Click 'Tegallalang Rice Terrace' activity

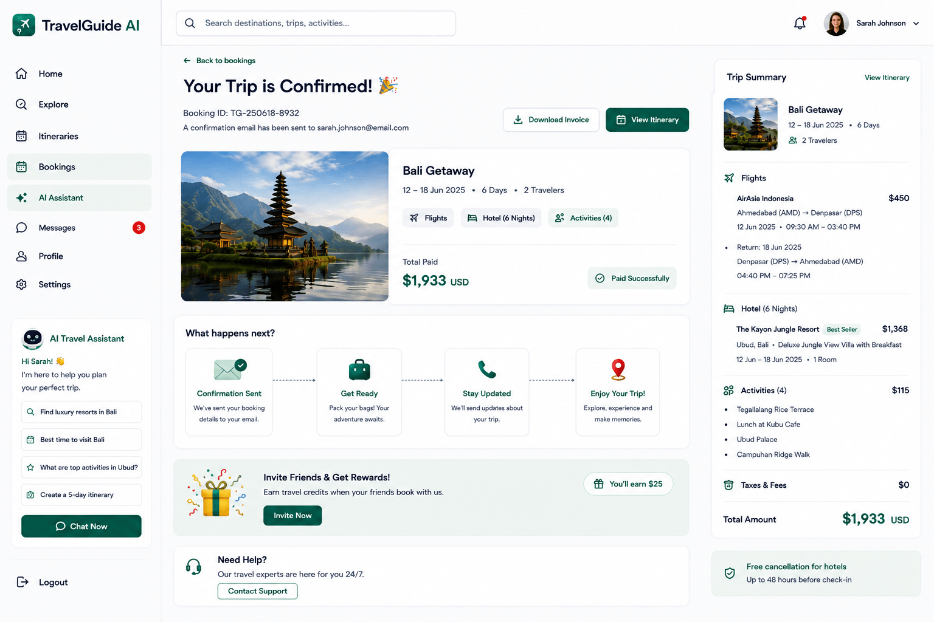[x=775, y=409]
